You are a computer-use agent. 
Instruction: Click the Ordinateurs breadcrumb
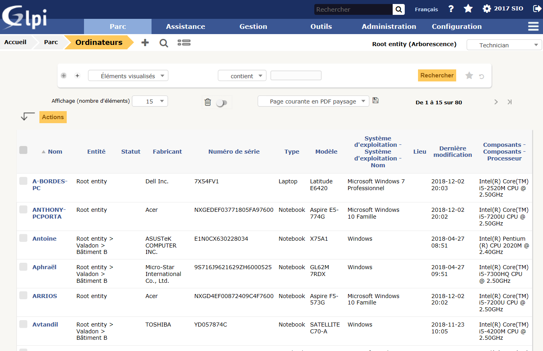tap(99, 42)
